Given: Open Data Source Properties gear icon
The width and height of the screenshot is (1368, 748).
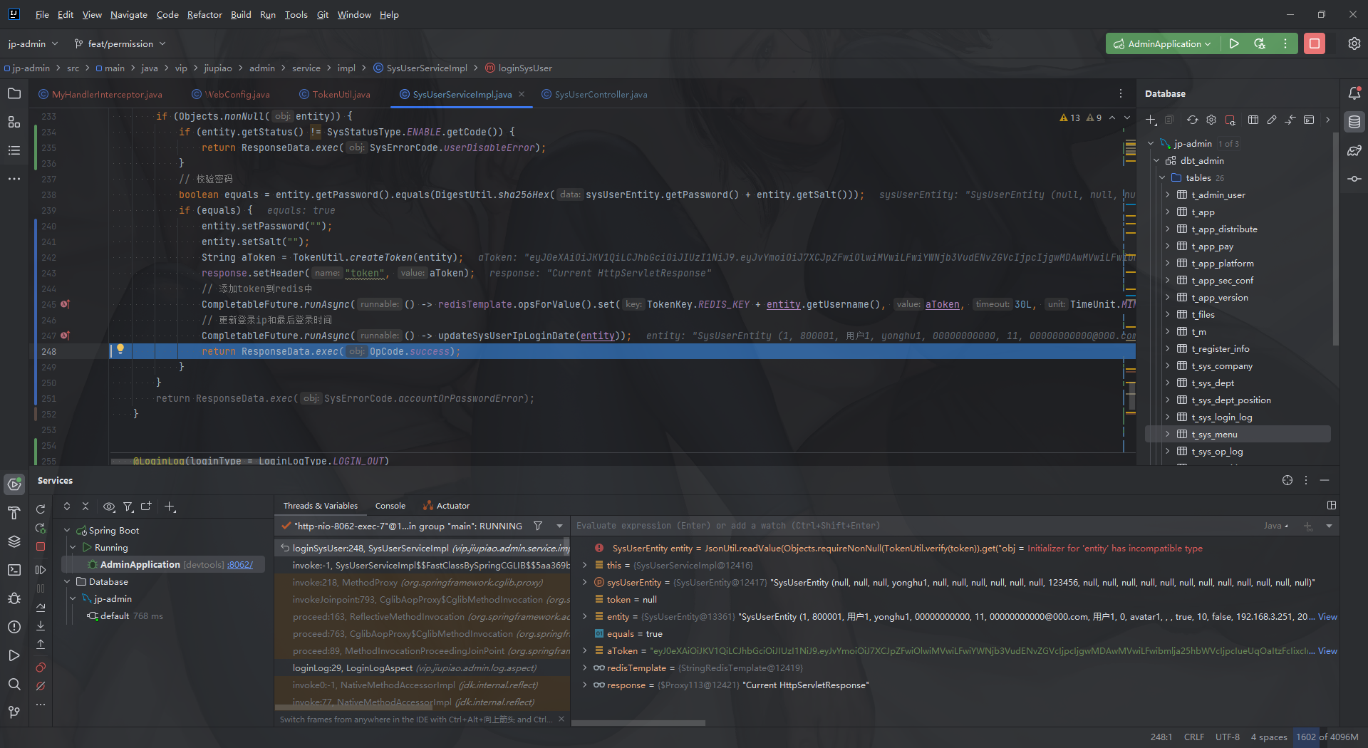Looking at the screenshot, I should click(1211, 120).
